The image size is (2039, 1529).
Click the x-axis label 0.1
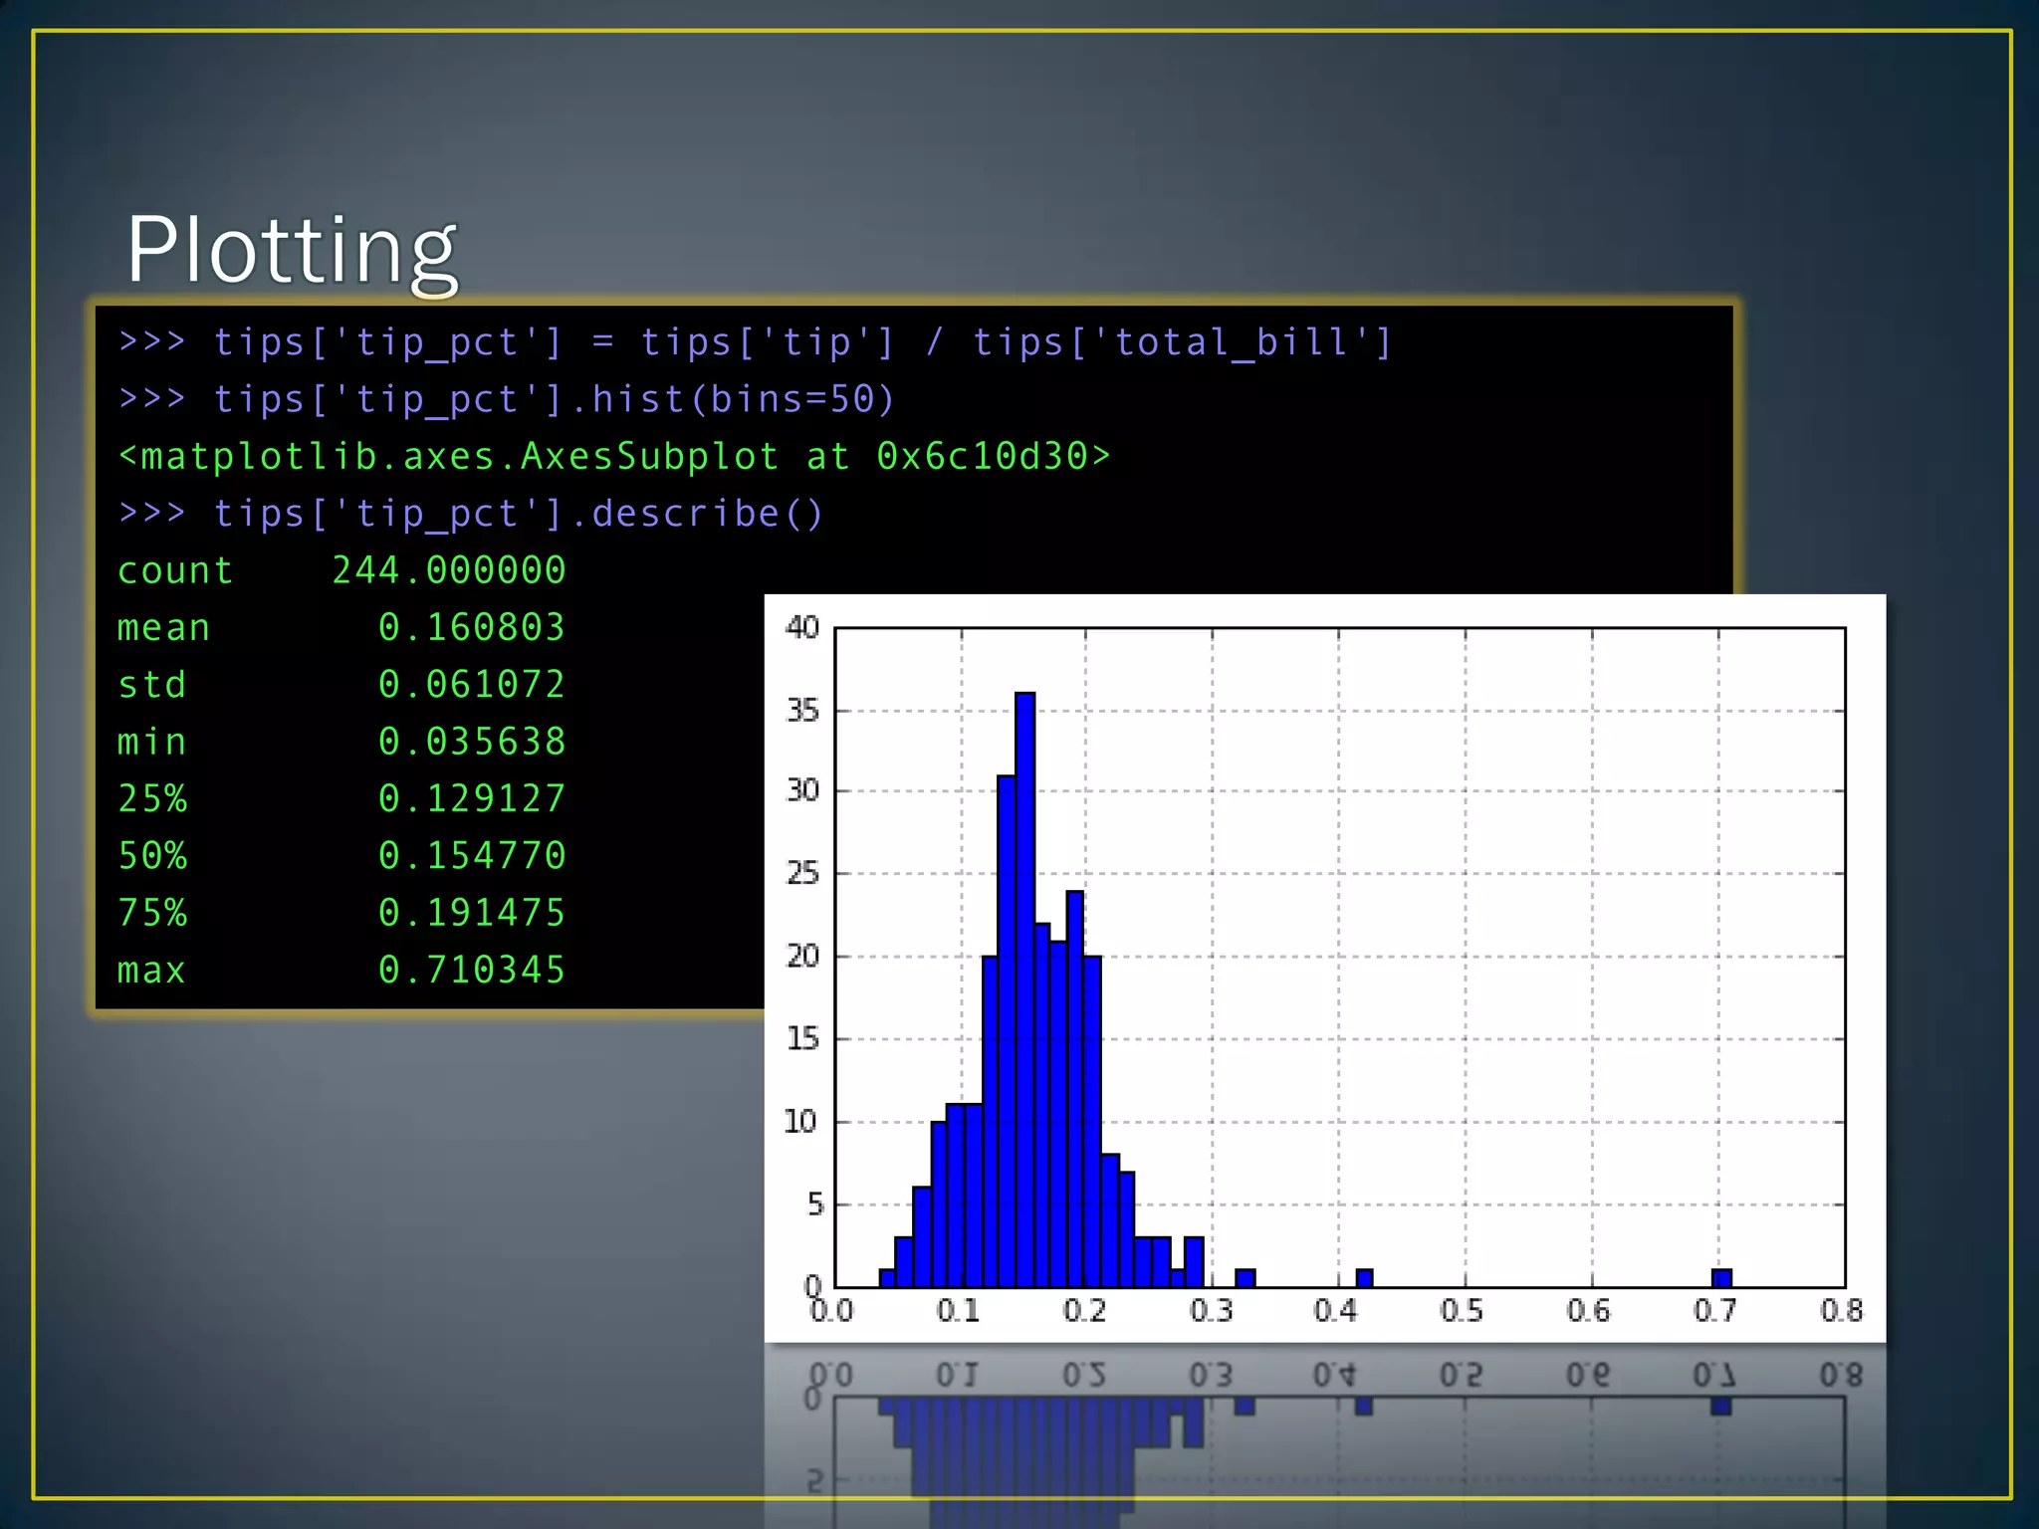(x=958, y=1310)
